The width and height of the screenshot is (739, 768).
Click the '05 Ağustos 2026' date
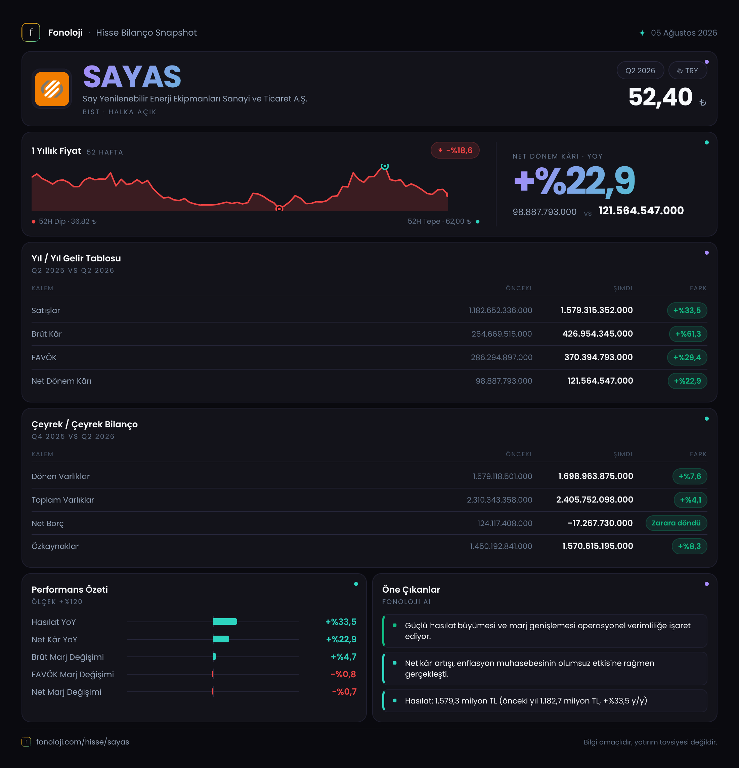(x=684, y=33)
